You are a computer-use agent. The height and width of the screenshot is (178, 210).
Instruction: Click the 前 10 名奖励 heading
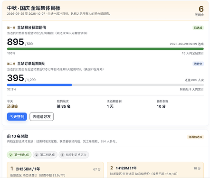(18, 136)
